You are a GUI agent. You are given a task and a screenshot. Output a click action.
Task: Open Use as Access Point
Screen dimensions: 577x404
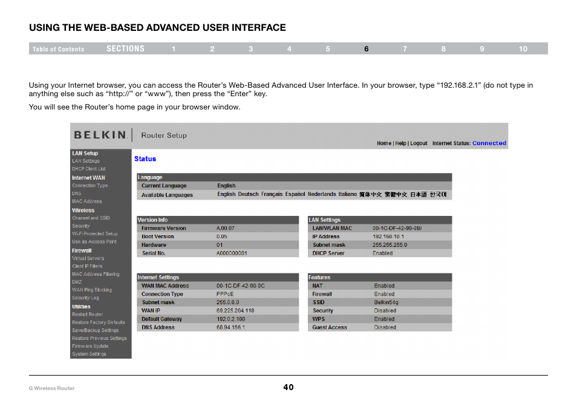[94, 242]
